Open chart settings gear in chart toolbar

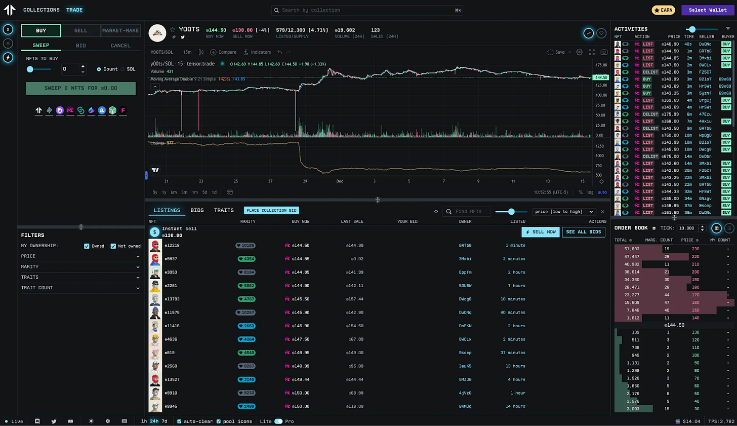tap(579, 52)
